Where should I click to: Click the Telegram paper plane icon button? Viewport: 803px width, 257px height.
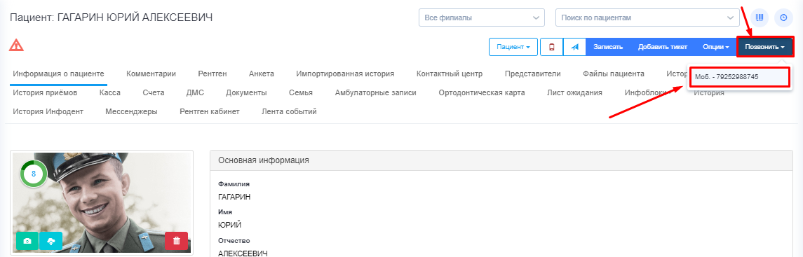tap(574, 46)
